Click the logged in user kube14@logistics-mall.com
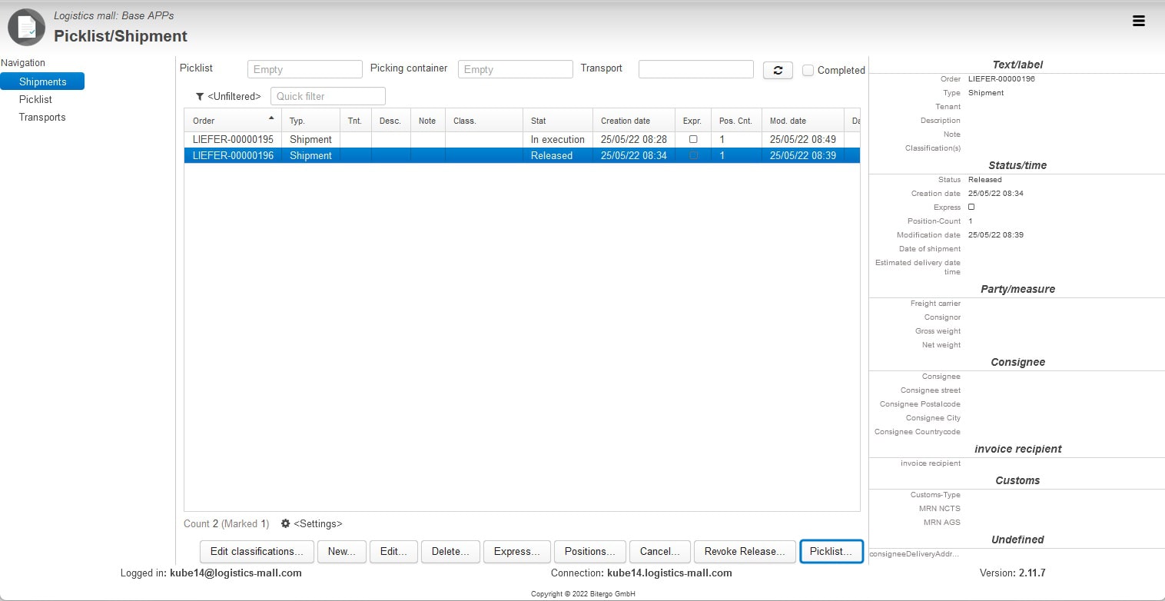The width and height of the screenshot is (1165, 601). click(x=236, y=573)
